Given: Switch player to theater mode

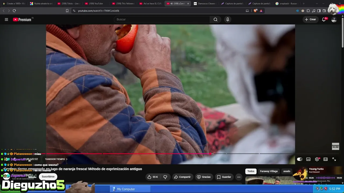Looking at the screenshot, I should pos(325,159).
